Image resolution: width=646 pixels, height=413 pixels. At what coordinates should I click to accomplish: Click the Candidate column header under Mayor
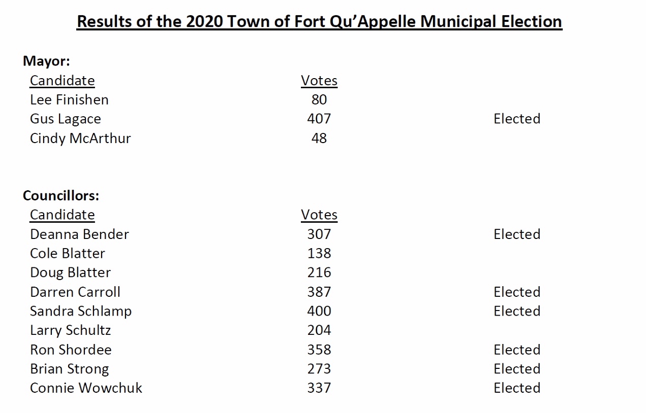coord(62,81)
